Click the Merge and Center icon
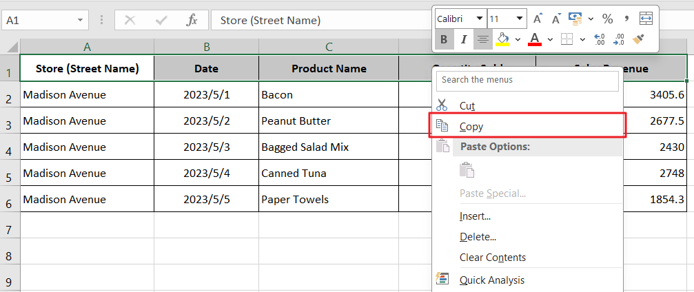Image resolution: width=694 pixels, height=292 pixels. (x=646, y=19)
